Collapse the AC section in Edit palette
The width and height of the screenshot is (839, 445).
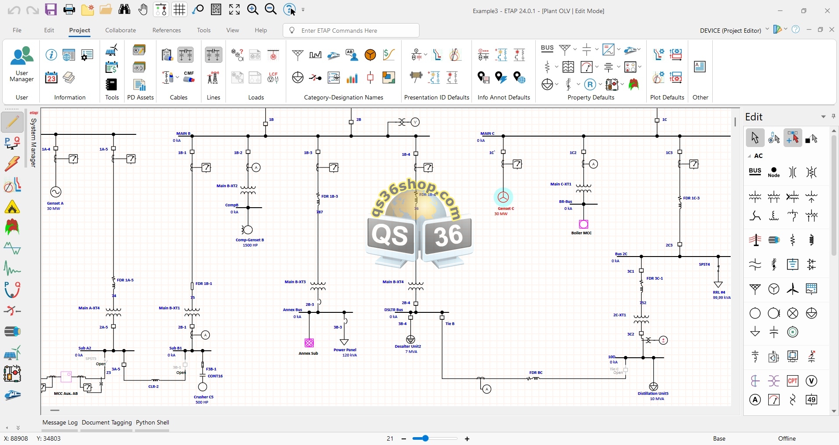pos(749,156)
